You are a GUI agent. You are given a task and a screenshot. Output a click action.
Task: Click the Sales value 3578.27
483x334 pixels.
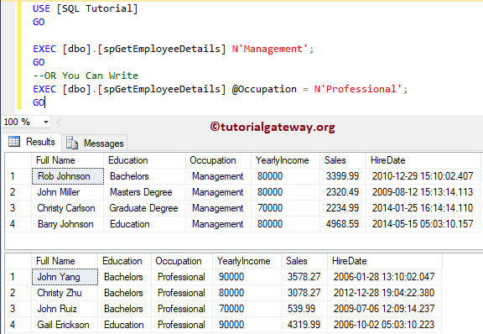[304, 277]
